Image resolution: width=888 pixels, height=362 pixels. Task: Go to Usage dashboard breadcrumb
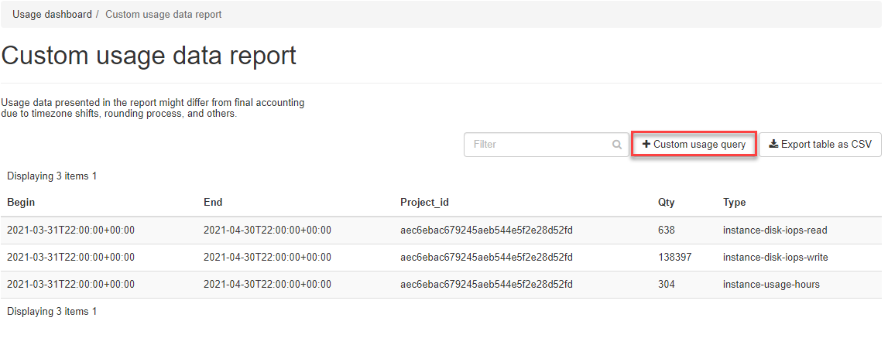(52, 15)
